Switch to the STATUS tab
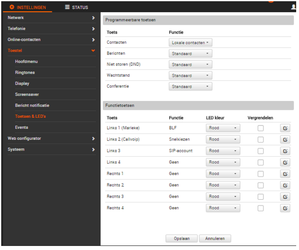 (x=77, y=7)
